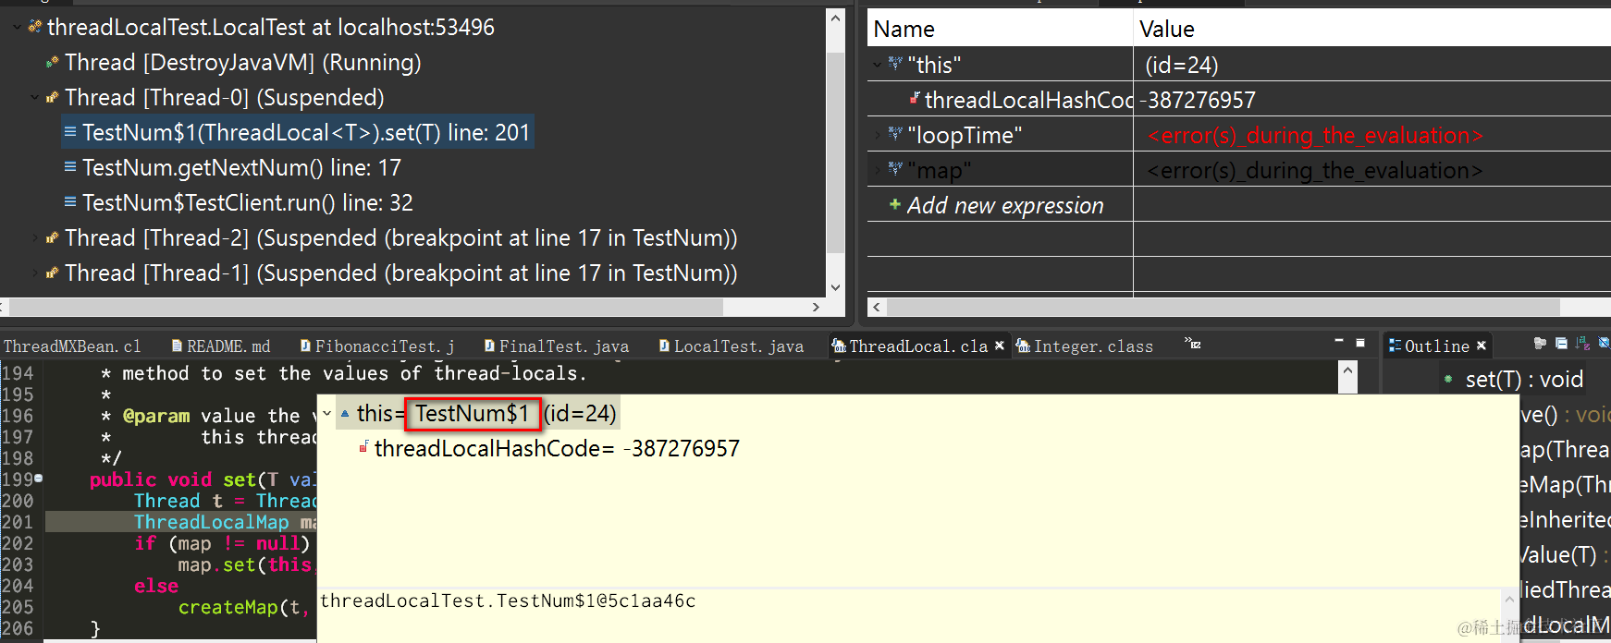This screenshot has height=643, width=1611.
Task: Click the DestroyJavaVM running thread icon
Action: coord(53,62)
